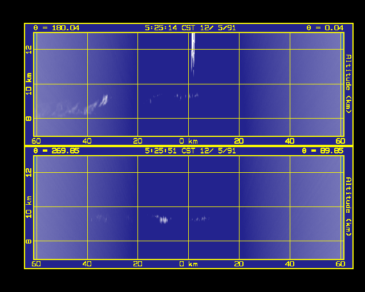
Task: Click bottom panel's Altitude (km) axis title
Action: [348, 206]
